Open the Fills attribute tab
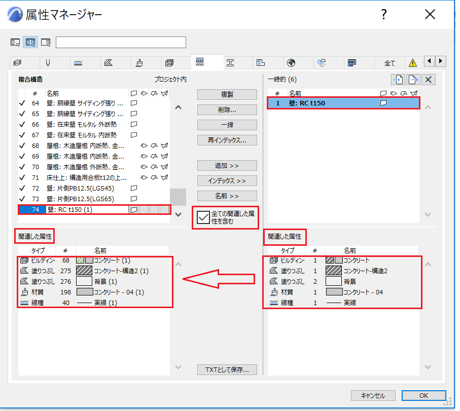Viewport: 460px width, 411px height. click(x=109, y=62)
